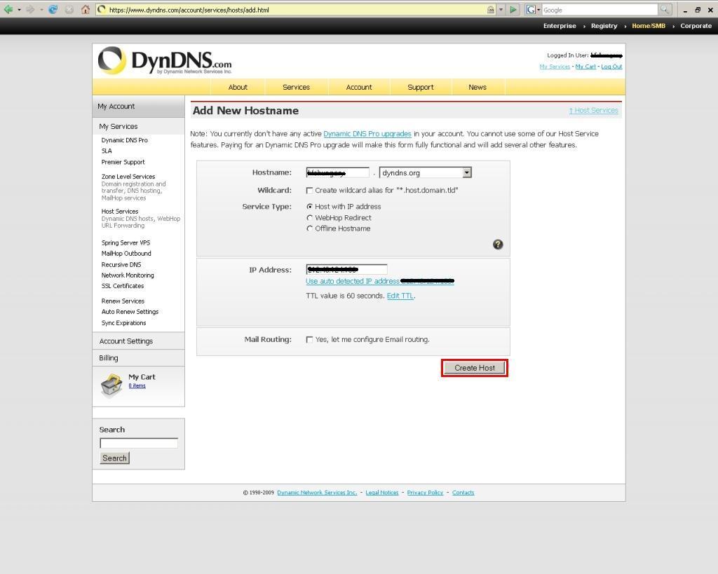Open the Support menu
The height and width of the screenshot is (574, 718).
click(x=421, y=87)
